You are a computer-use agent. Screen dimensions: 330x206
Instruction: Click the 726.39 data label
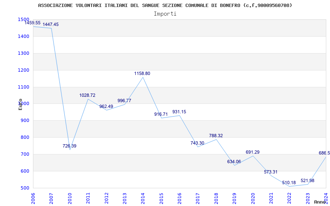69,146
